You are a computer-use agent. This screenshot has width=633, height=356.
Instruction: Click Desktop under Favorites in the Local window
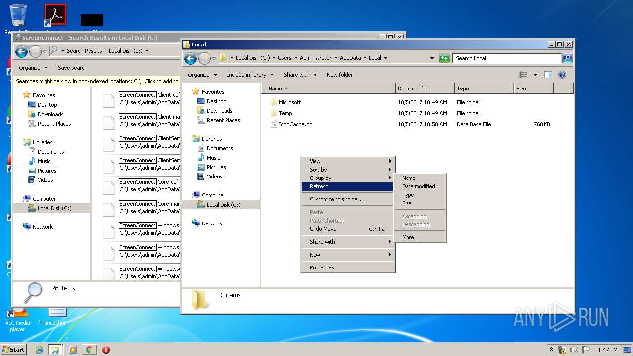[216, 101]
